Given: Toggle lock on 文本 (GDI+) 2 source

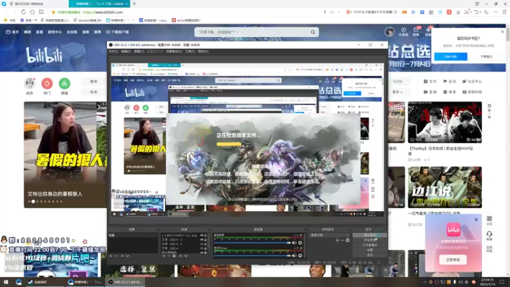Looking at the screenshot, I should (205, 240).
